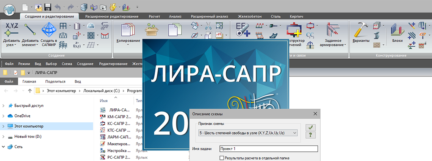Switch to the Расчет ribbon tab

click(154, 16)
